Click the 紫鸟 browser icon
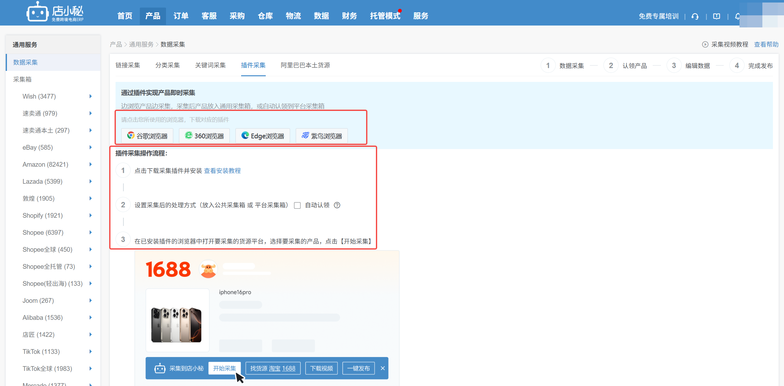The width and height of the screenshot is (784, 386). coord(305,135)
